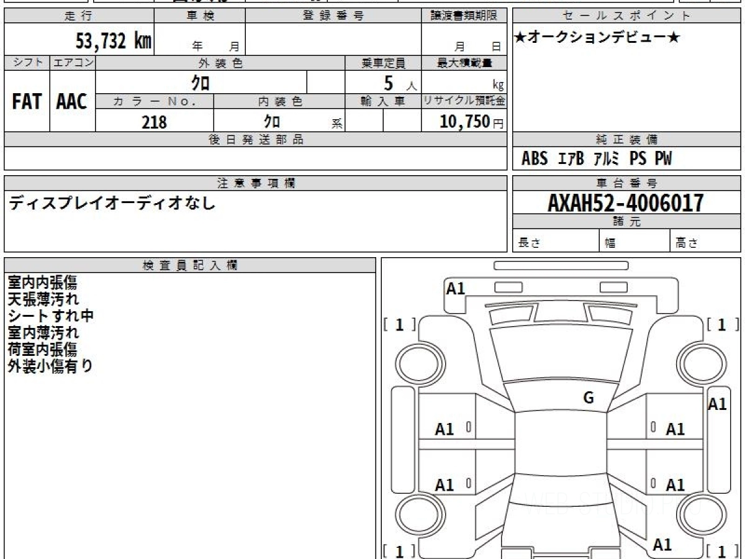Select the クロ value under 外装色
Viewport: 745px width, 559px height.
coord(201,83)
